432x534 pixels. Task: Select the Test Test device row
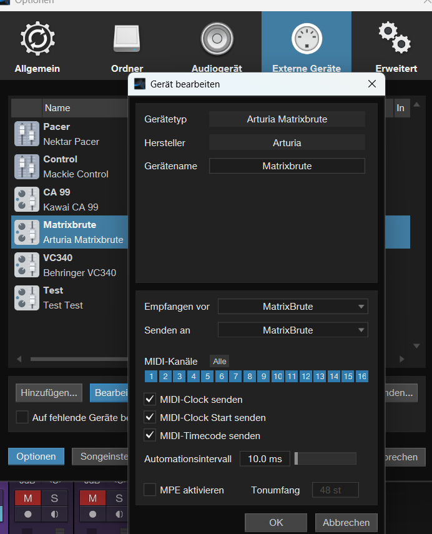(x=69, y=298)
